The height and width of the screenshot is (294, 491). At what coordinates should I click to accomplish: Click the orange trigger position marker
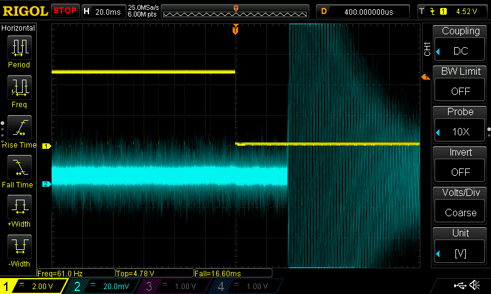[x=235, y=29]
